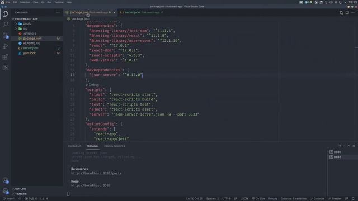This screenshot has width=358, height=201.
Task: Click the UTF-8 encoding status item
Action: pyautogui.click(x=226, y=199)
